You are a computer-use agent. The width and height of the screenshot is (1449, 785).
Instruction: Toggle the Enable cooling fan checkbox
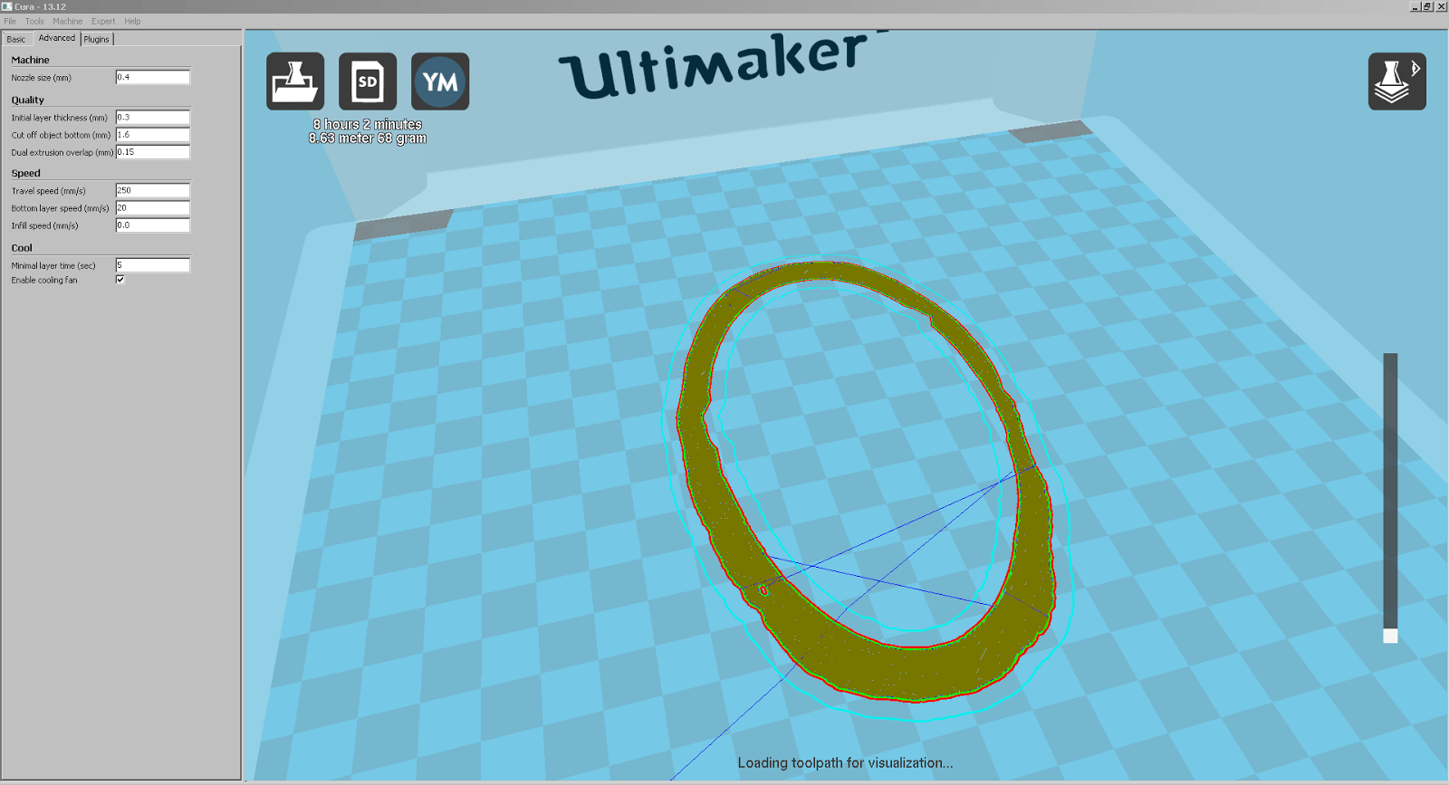(120, 280)
